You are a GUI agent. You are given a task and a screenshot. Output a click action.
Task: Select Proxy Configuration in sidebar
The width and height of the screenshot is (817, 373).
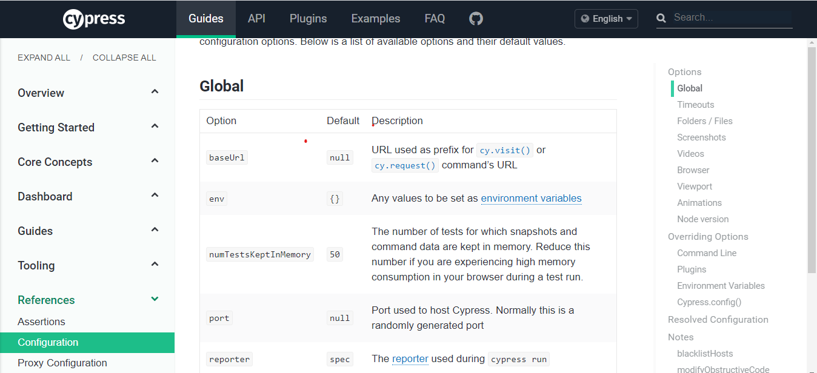62,363
